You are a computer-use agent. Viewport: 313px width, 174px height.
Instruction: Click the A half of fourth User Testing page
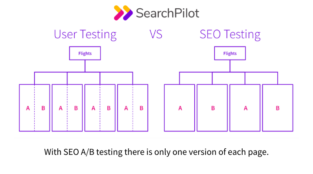pos(126,108)
